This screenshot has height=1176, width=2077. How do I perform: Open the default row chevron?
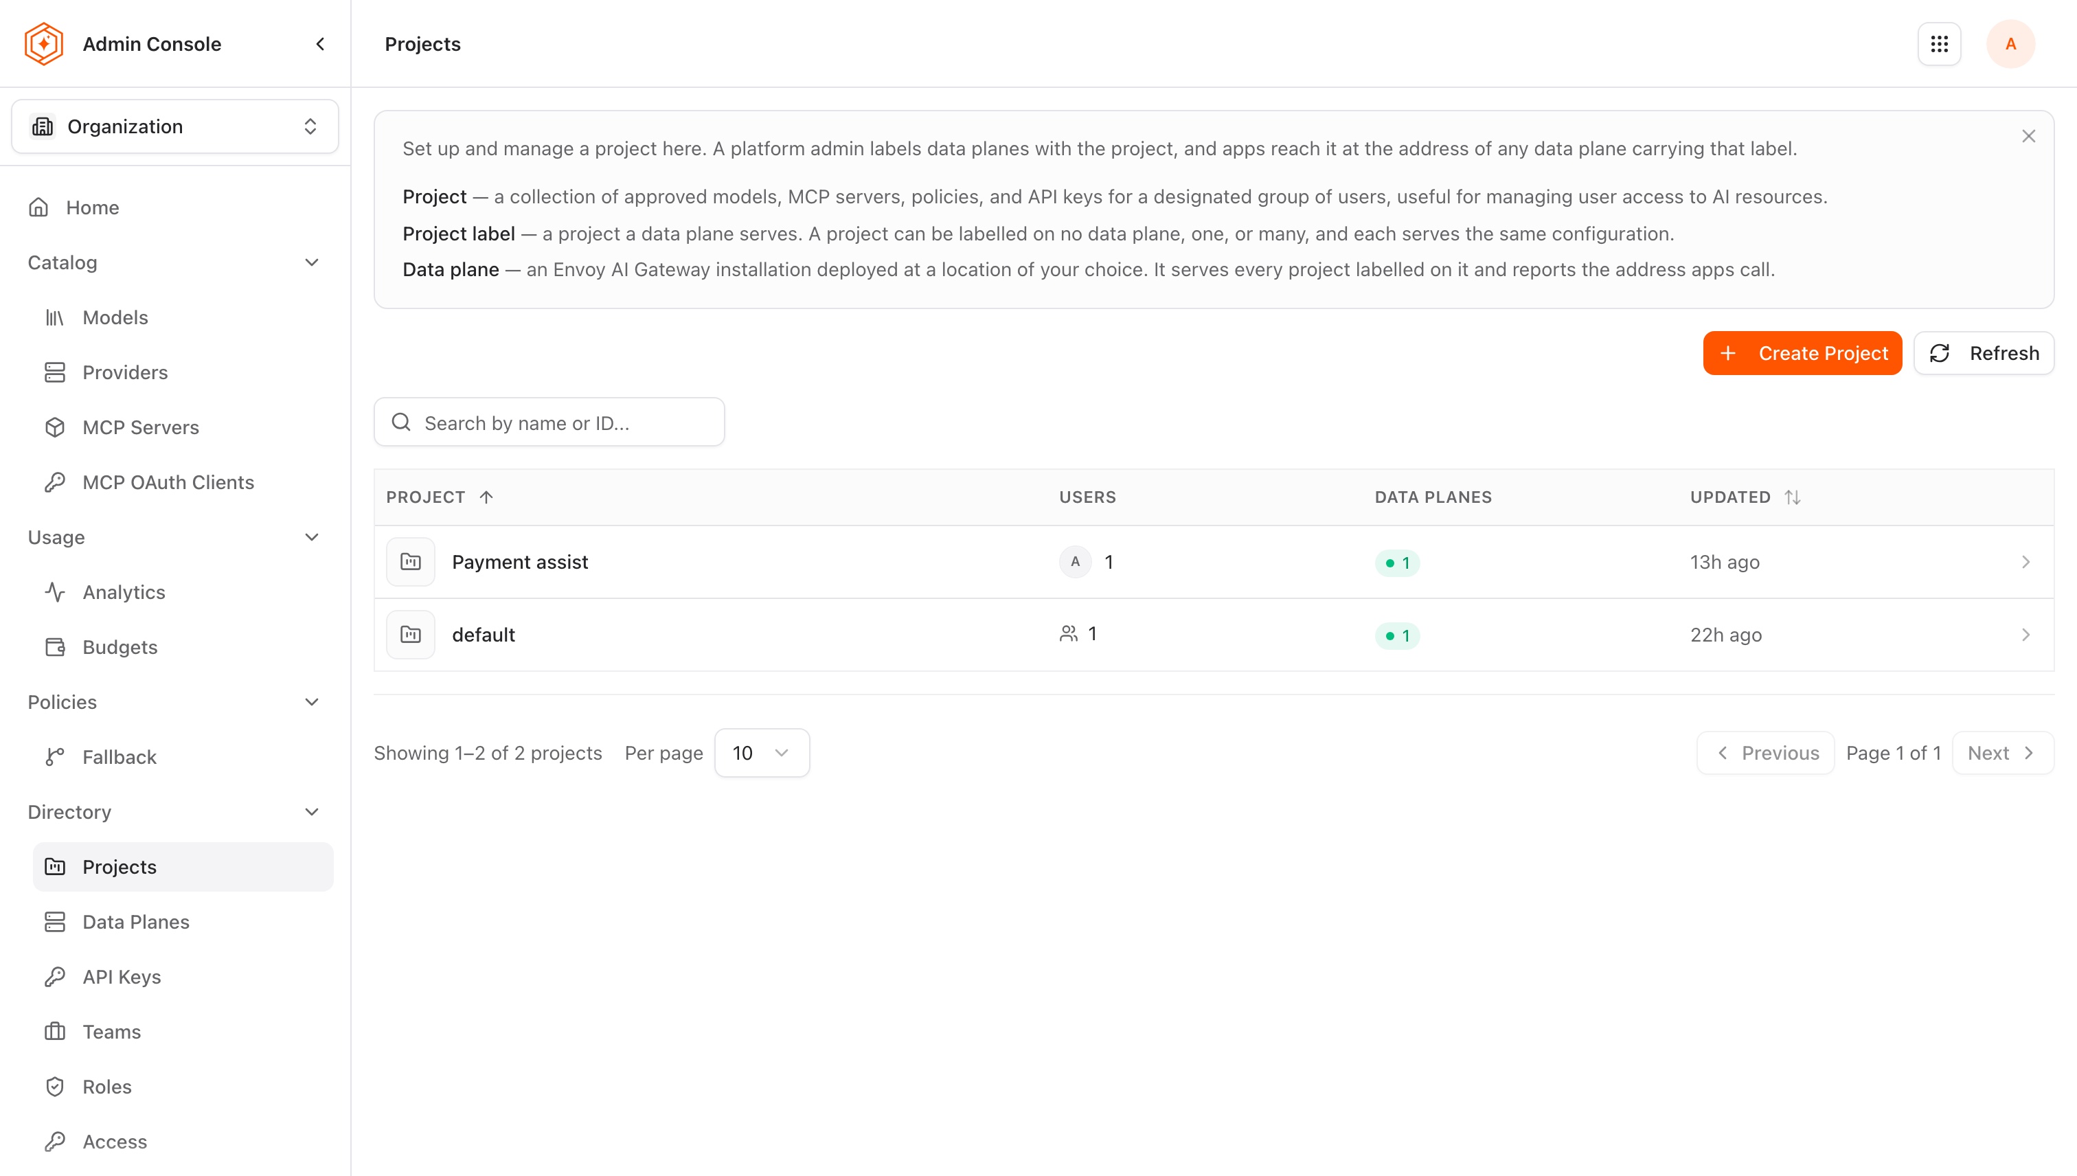(x=2025, y=635)
